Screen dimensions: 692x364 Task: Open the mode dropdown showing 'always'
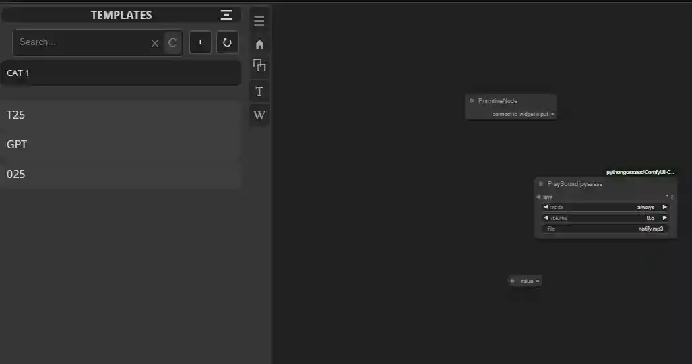pos(606,207)
